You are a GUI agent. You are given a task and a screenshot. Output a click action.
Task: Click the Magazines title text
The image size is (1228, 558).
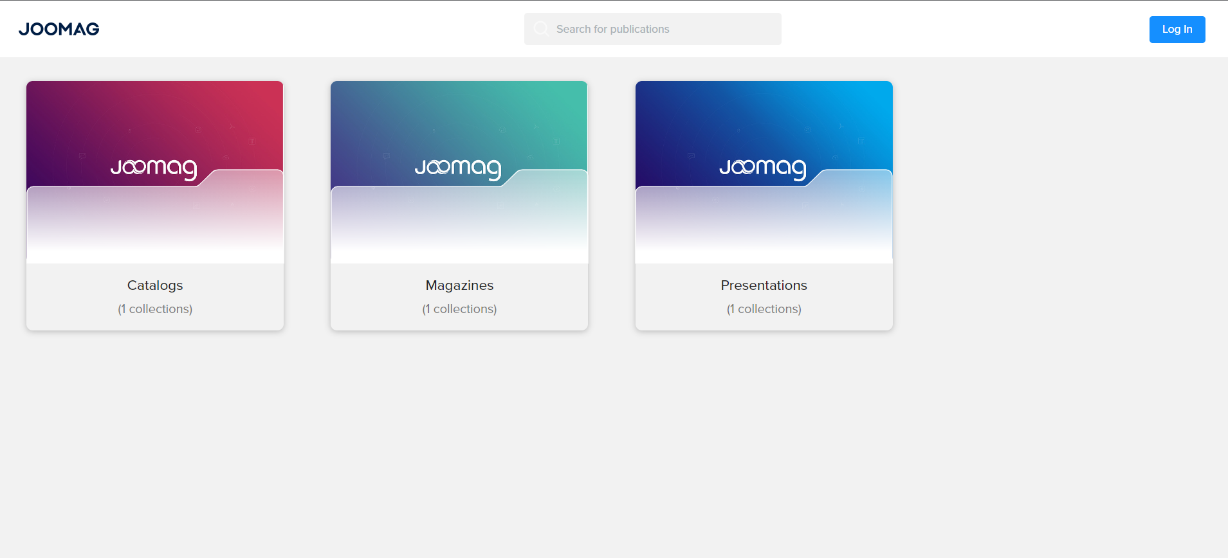tap(459, 285)
